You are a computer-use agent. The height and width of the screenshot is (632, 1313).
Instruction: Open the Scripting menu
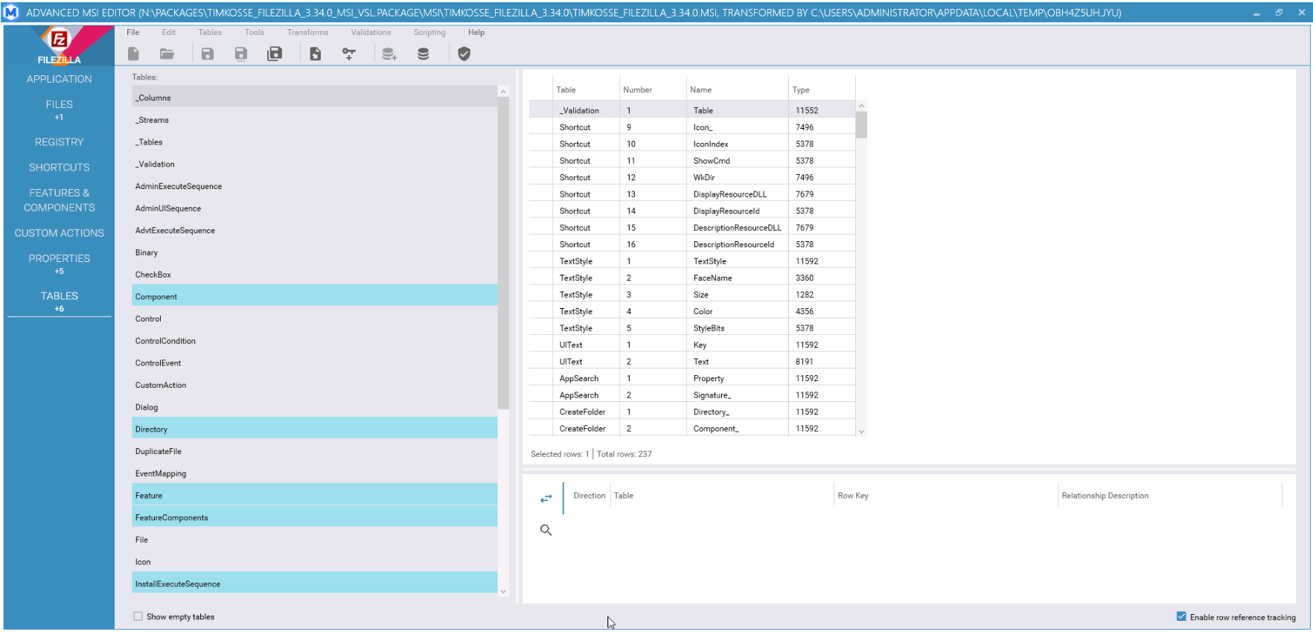click(x=429, y=32)
